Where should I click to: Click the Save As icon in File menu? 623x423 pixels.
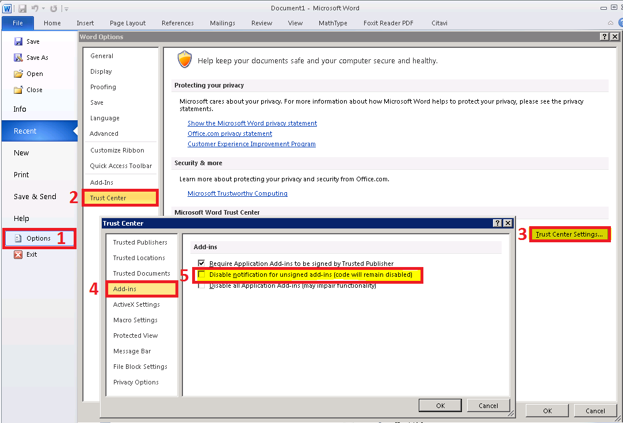(x=18, y=58)
